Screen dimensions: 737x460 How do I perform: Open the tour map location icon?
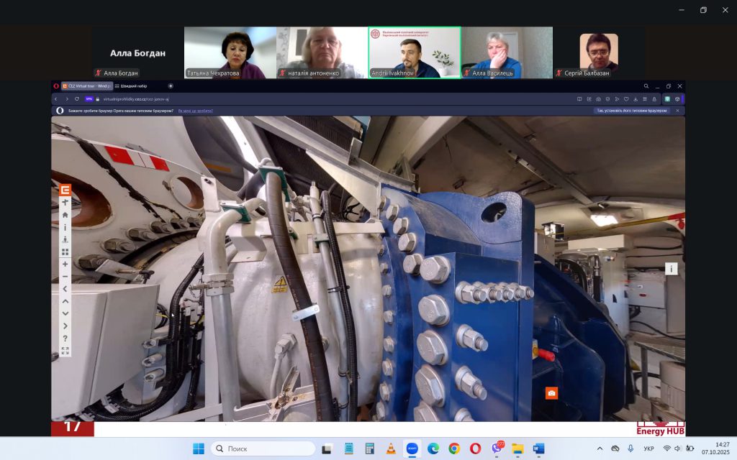[x=65, y=239]
